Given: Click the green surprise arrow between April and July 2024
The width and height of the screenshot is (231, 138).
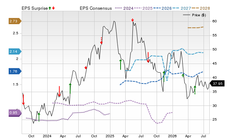Looking at the screenshot, I should [x=70, y=89].
